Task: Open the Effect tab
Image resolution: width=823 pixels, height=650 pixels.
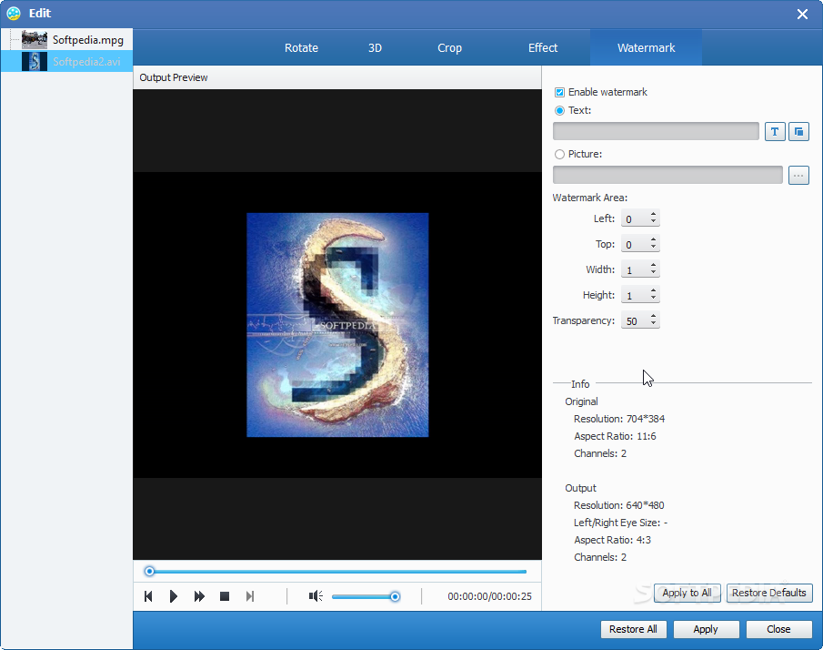Action: (x=543, y=48)
